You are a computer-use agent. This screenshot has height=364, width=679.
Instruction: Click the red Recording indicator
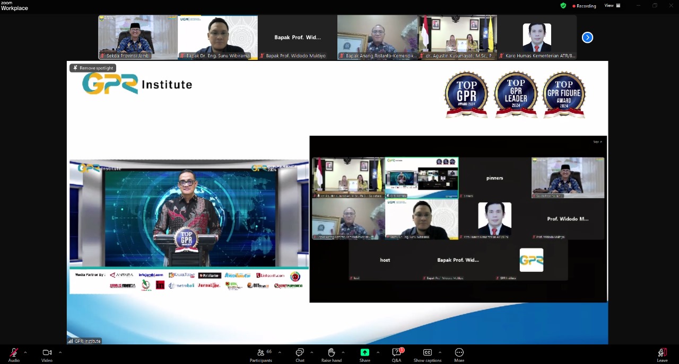pyautogui.click(x=584, y=6)
